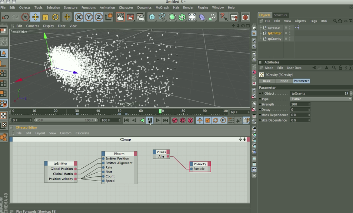
Task: Open red globe content browser icon
Action: [x=245, y=17]
